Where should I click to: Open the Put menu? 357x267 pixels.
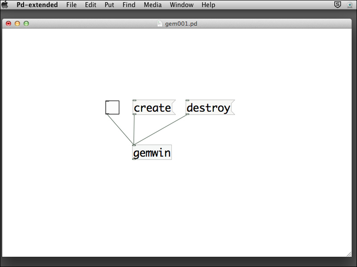pos(109,5)
